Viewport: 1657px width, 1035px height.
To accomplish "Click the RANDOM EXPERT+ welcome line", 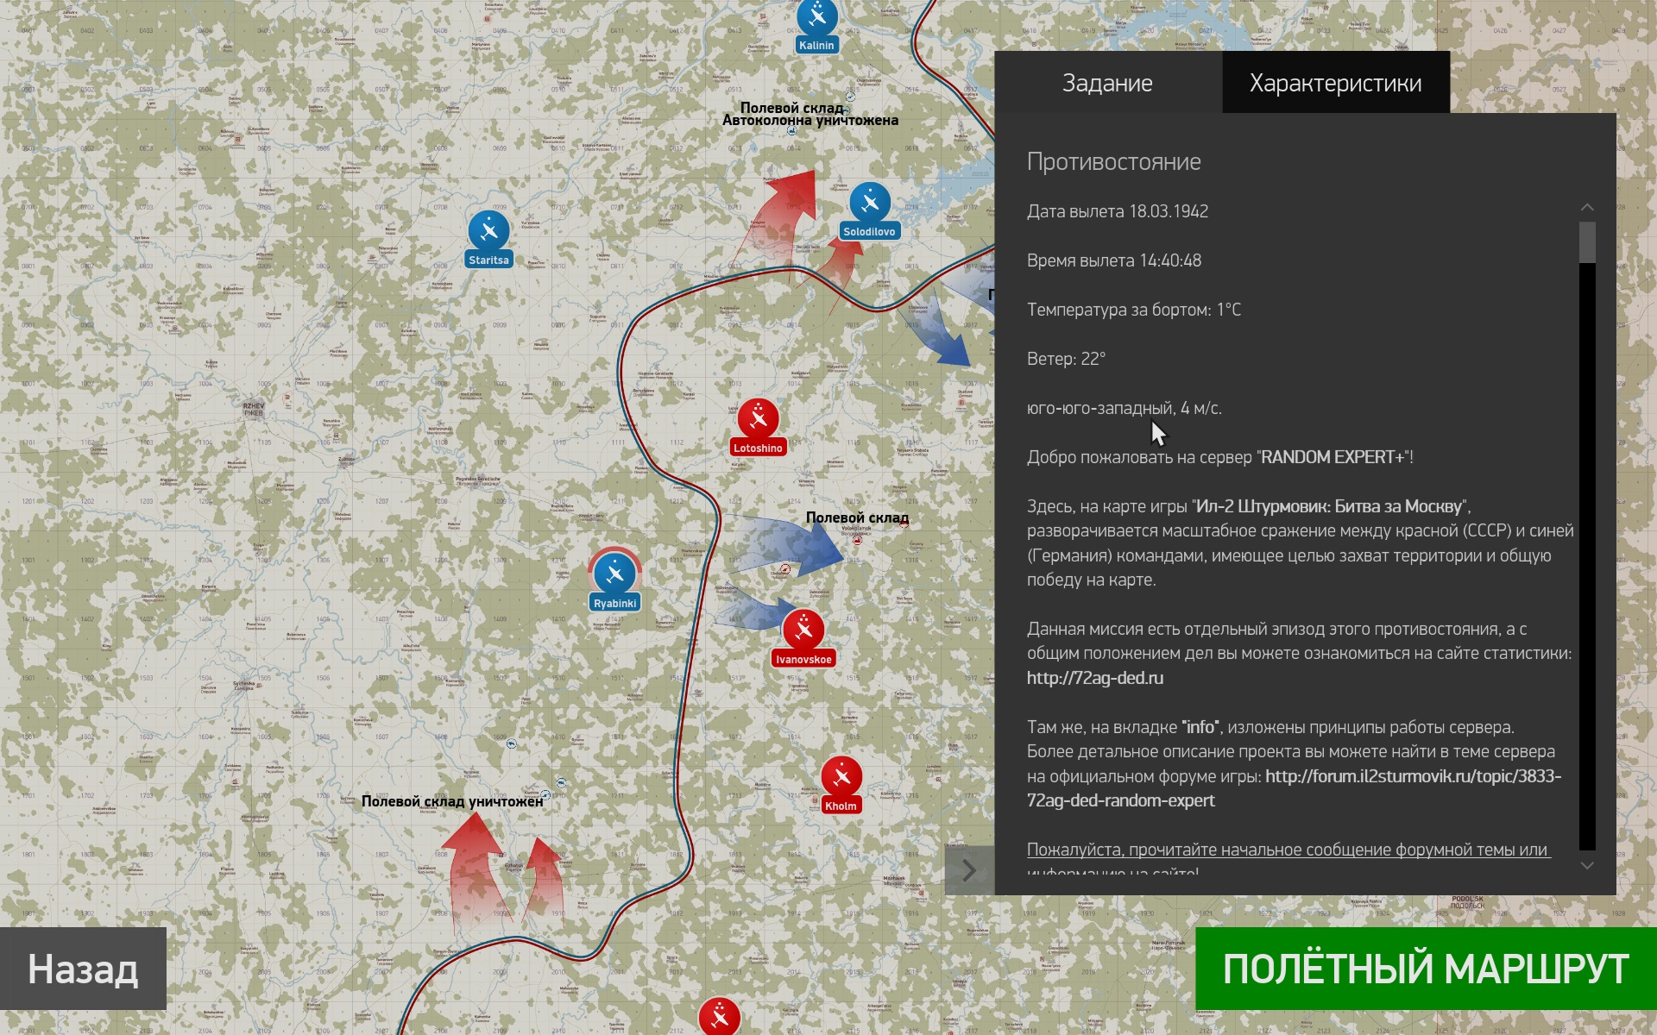I will point(1219,457).
